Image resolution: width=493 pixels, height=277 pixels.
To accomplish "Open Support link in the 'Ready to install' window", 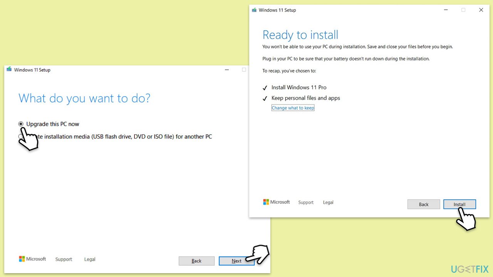I will coord(306,202).
